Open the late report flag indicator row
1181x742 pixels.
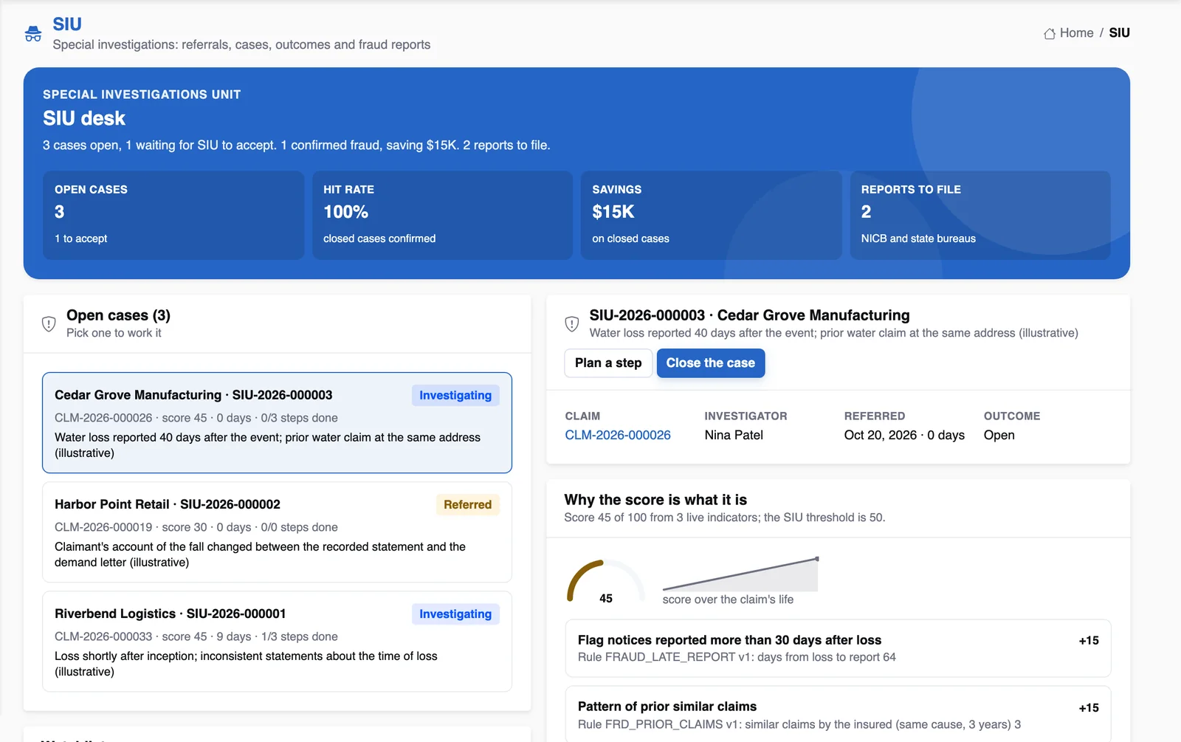point(838,648)
